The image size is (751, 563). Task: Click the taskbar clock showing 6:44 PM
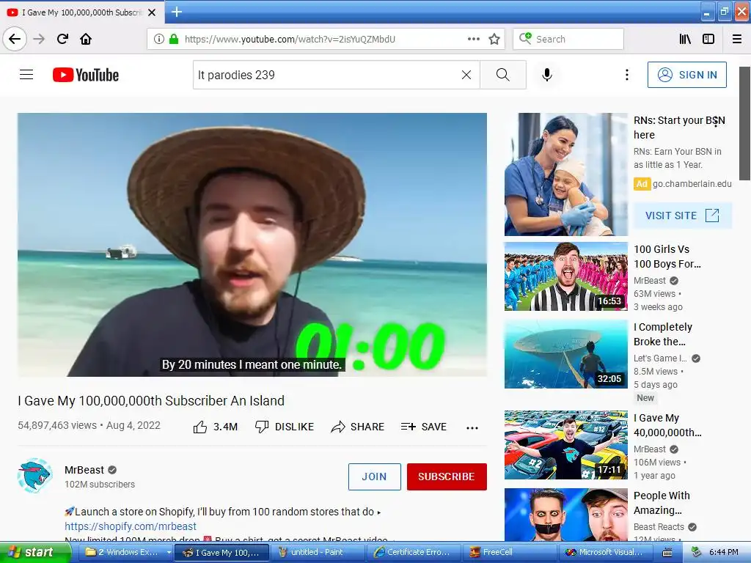point(724,553)
